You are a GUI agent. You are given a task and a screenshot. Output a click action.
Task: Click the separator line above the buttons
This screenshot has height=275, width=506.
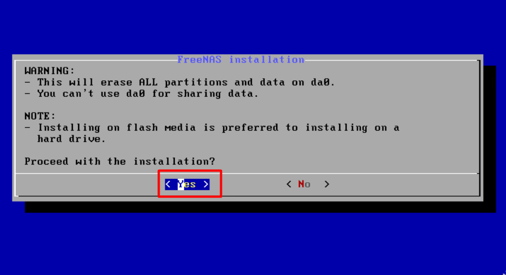pos(247,174)
